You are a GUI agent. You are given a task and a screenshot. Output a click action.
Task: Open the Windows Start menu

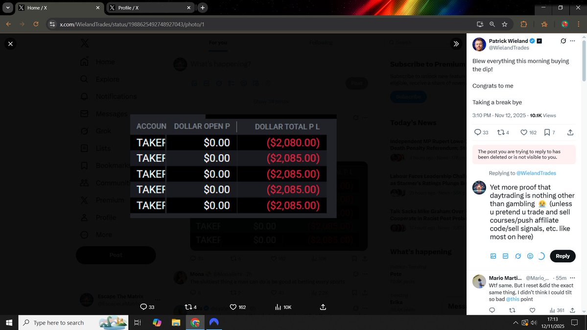(x=9, y=323)
